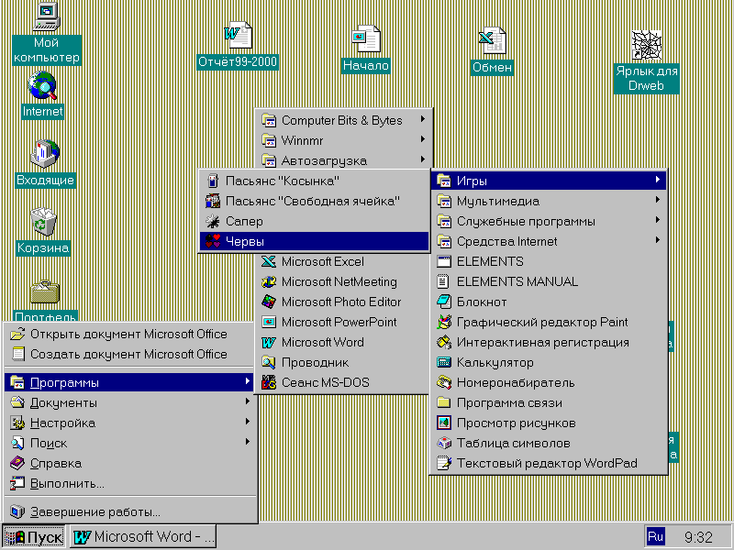Select Интерактивная регистрация entry
734x550 pixels.
click(549, 342)
